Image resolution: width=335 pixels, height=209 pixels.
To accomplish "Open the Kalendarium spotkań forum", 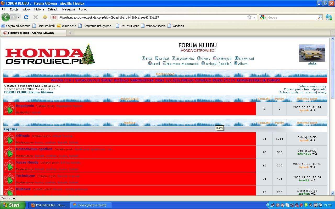I will pos(34,149).
